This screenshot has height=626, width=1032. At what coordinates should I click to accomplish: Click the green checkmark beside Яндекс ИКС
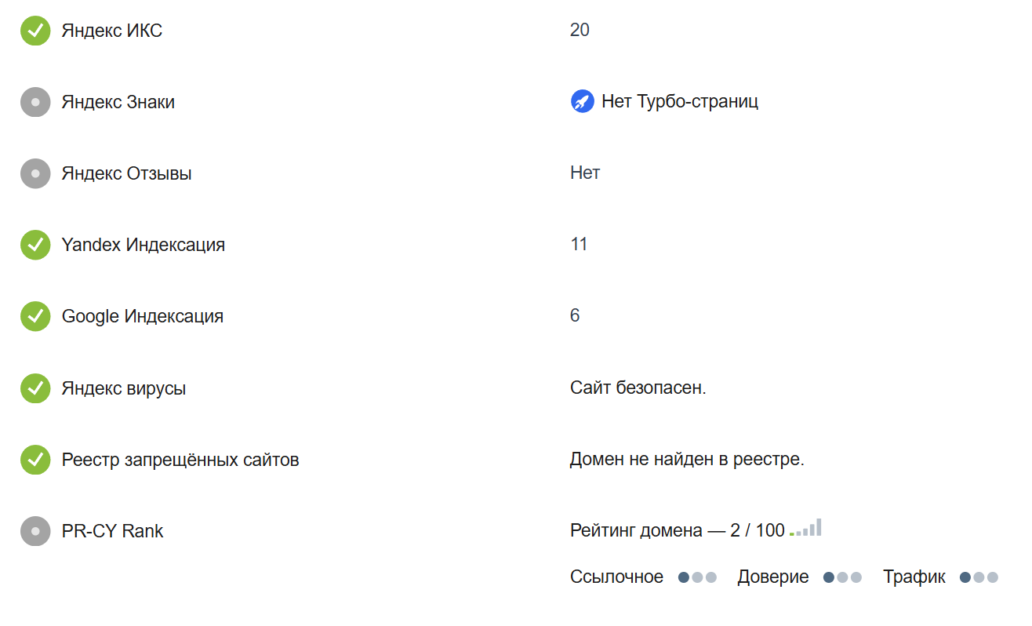(35, 31)
